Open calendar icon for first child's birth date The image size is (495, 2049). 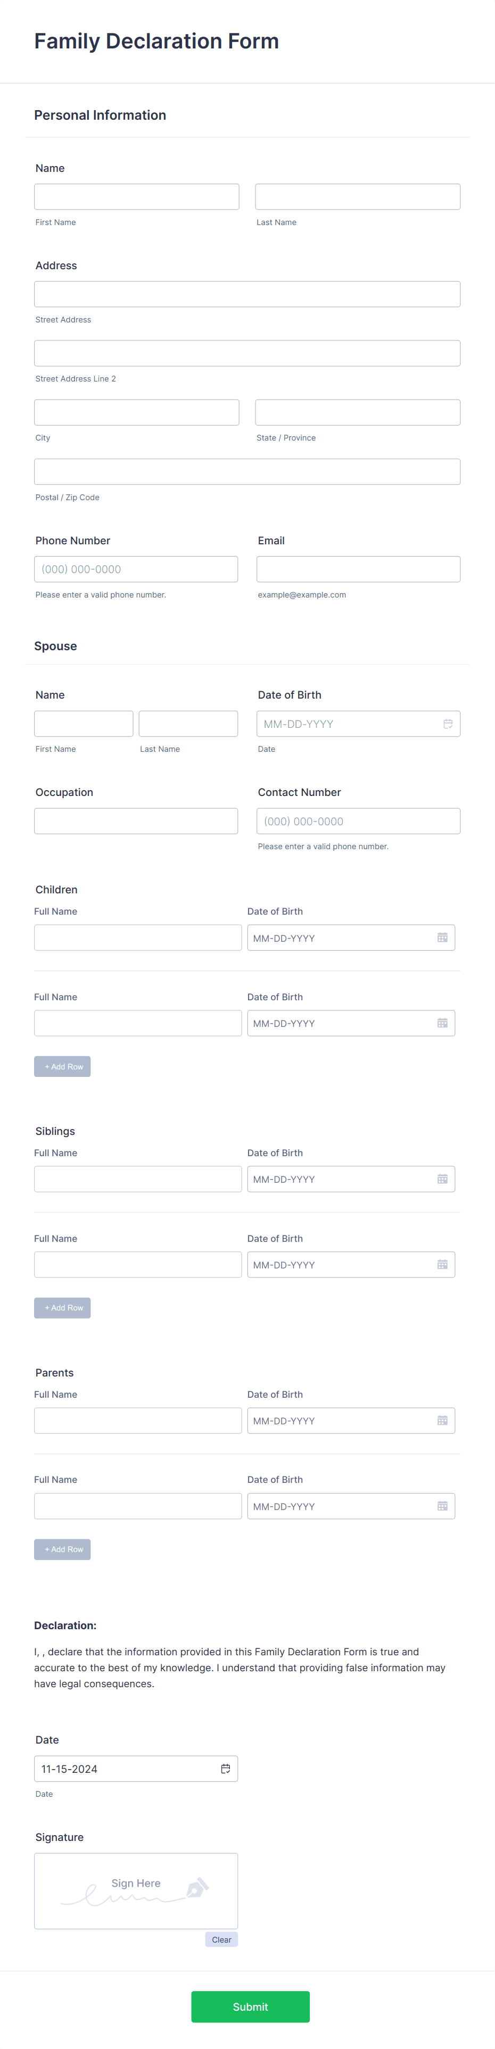pos(442,938)
